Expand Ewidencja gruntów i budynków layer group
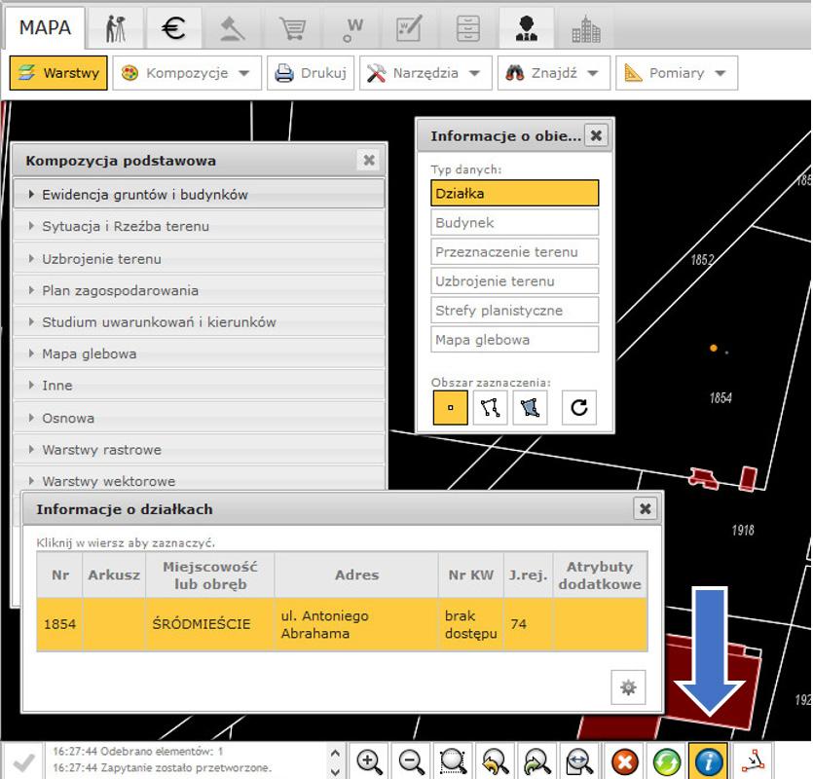 pyautogui.click(x=199, y=195)
